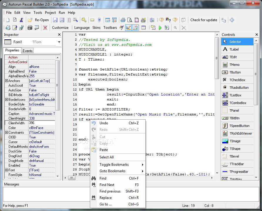
Task: Click the yellow key icon
Action: pyautogui.click(x=84, y=20)
